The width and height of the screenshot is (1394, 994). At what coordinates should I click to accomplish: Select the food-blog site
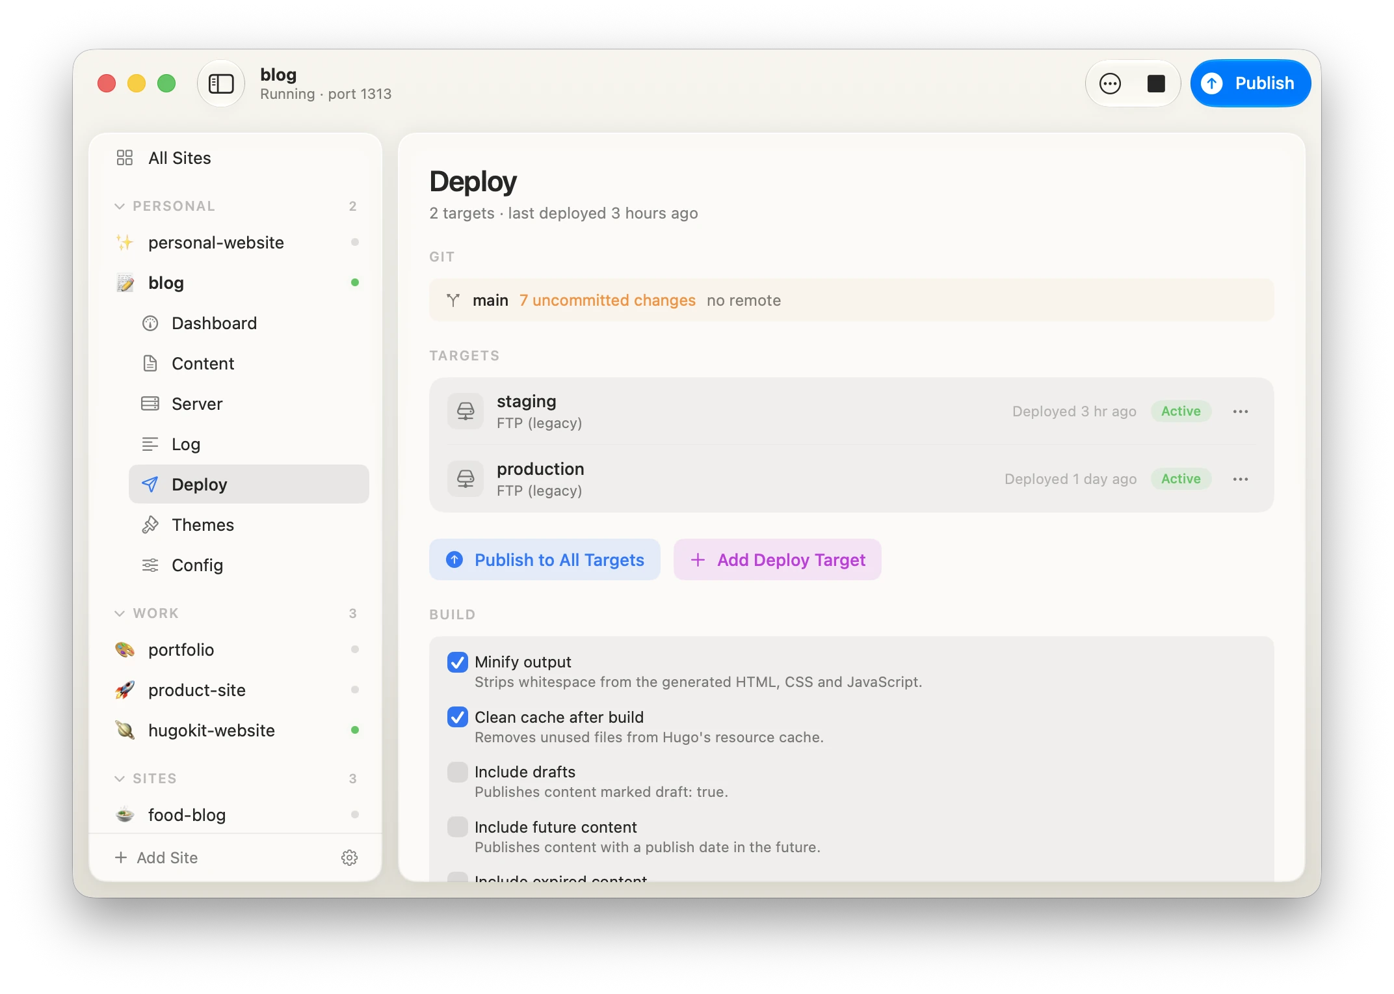click(x=235, y=815)
